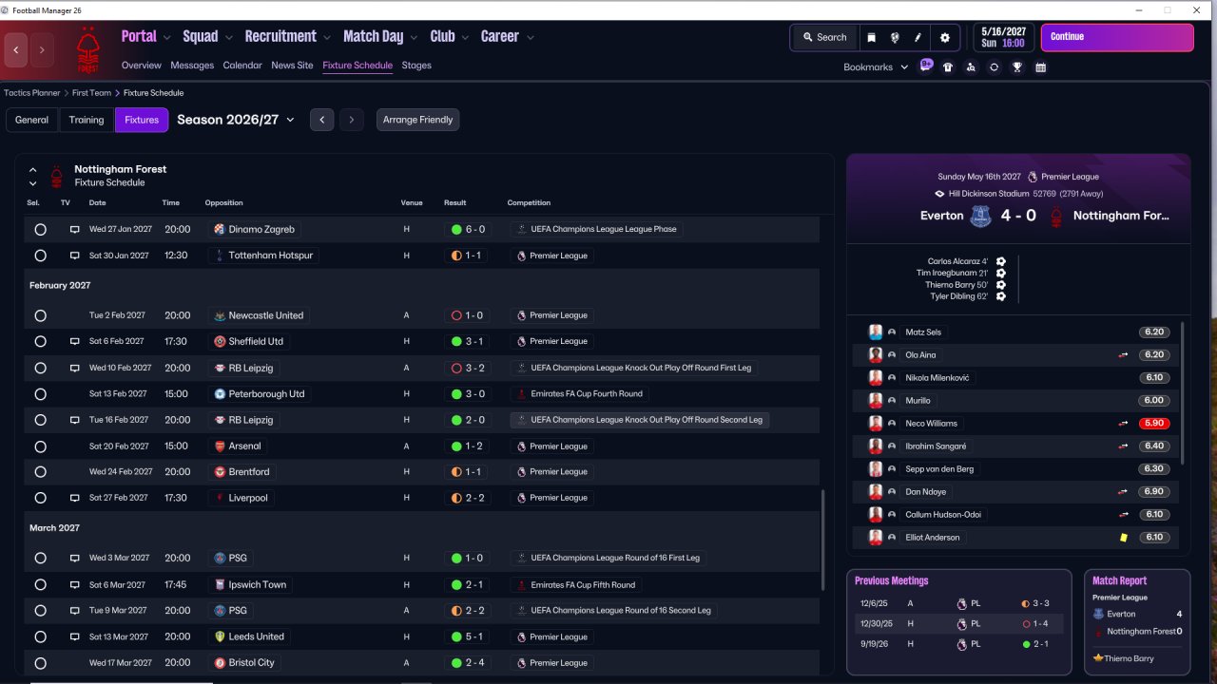Click the shirt icon bookmark shortcut
This screenshot has height=684, width=1217.
(948, 67)
